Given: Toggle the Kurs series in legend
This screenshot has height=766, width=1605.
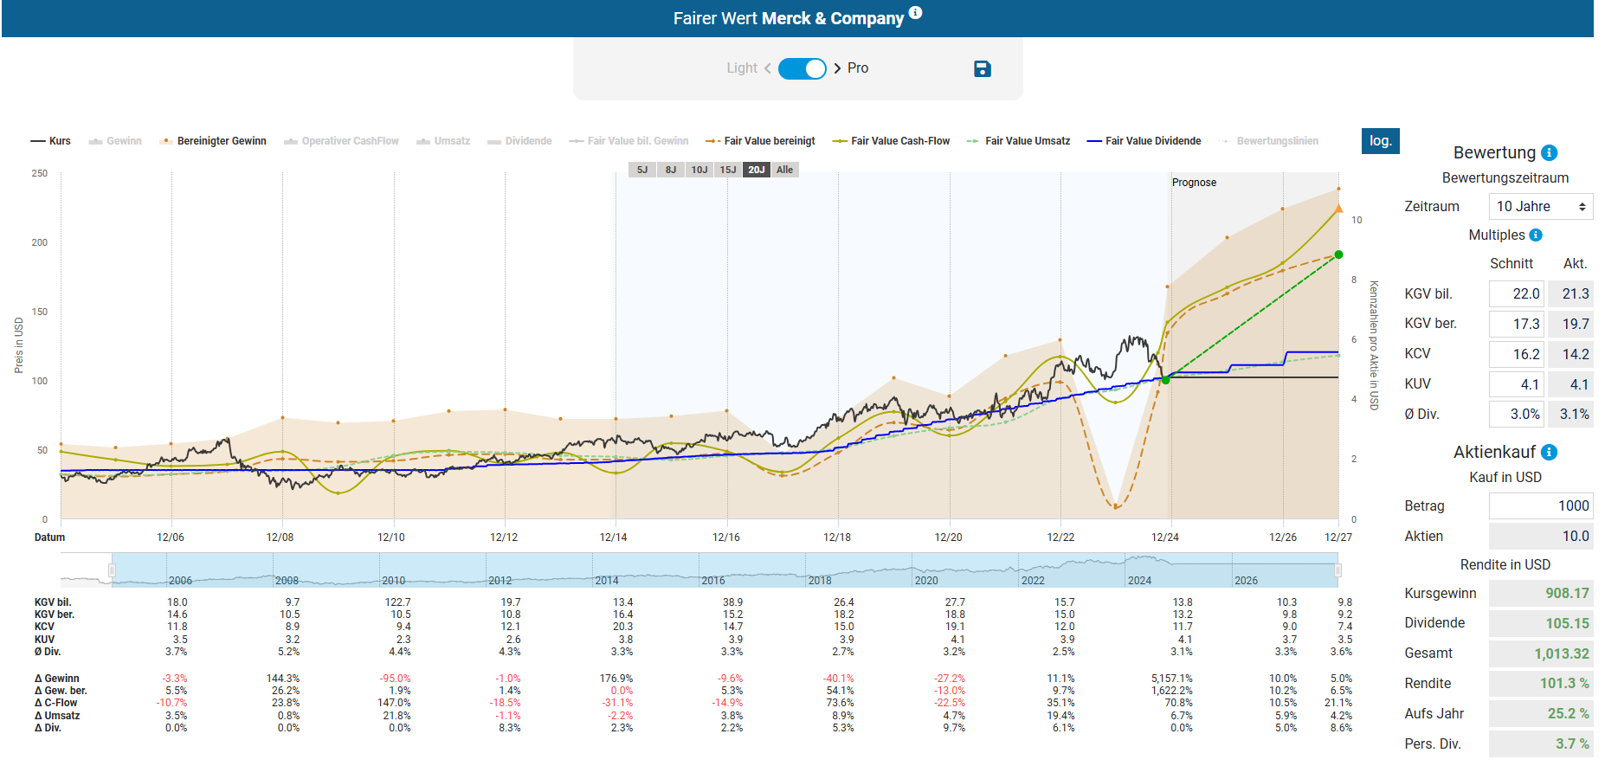Looking at the screenshot, I should click(51, 141).
